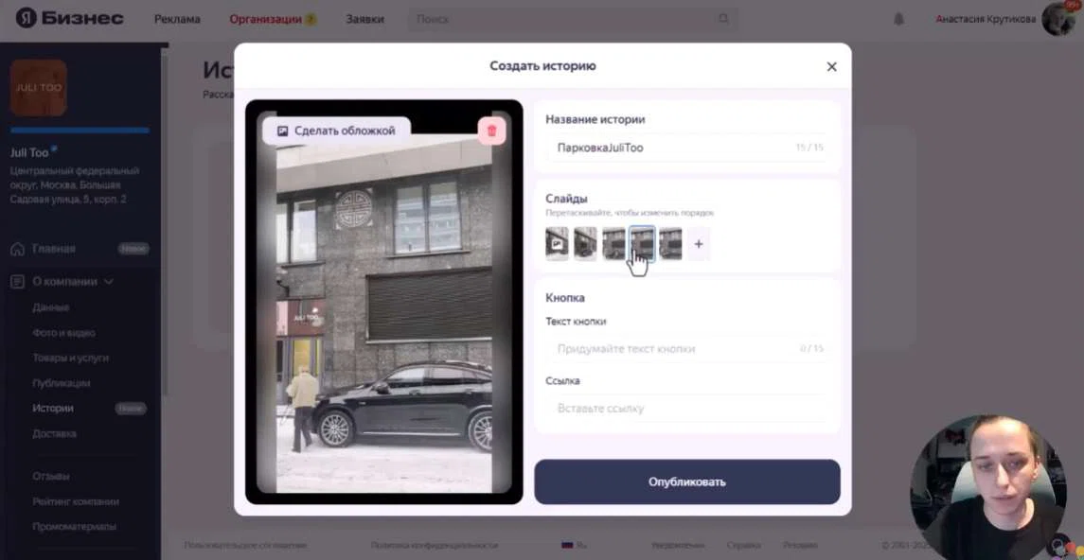Click the plus icon to add a slide

[699, 244]
